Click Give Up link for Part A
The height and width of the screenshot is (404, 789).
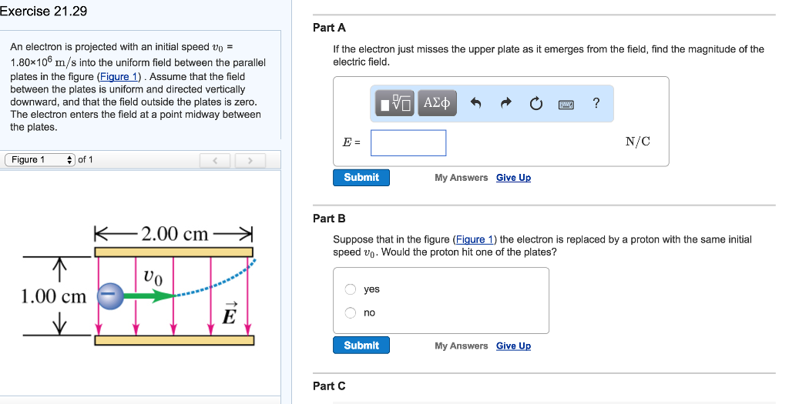point(513,178)
